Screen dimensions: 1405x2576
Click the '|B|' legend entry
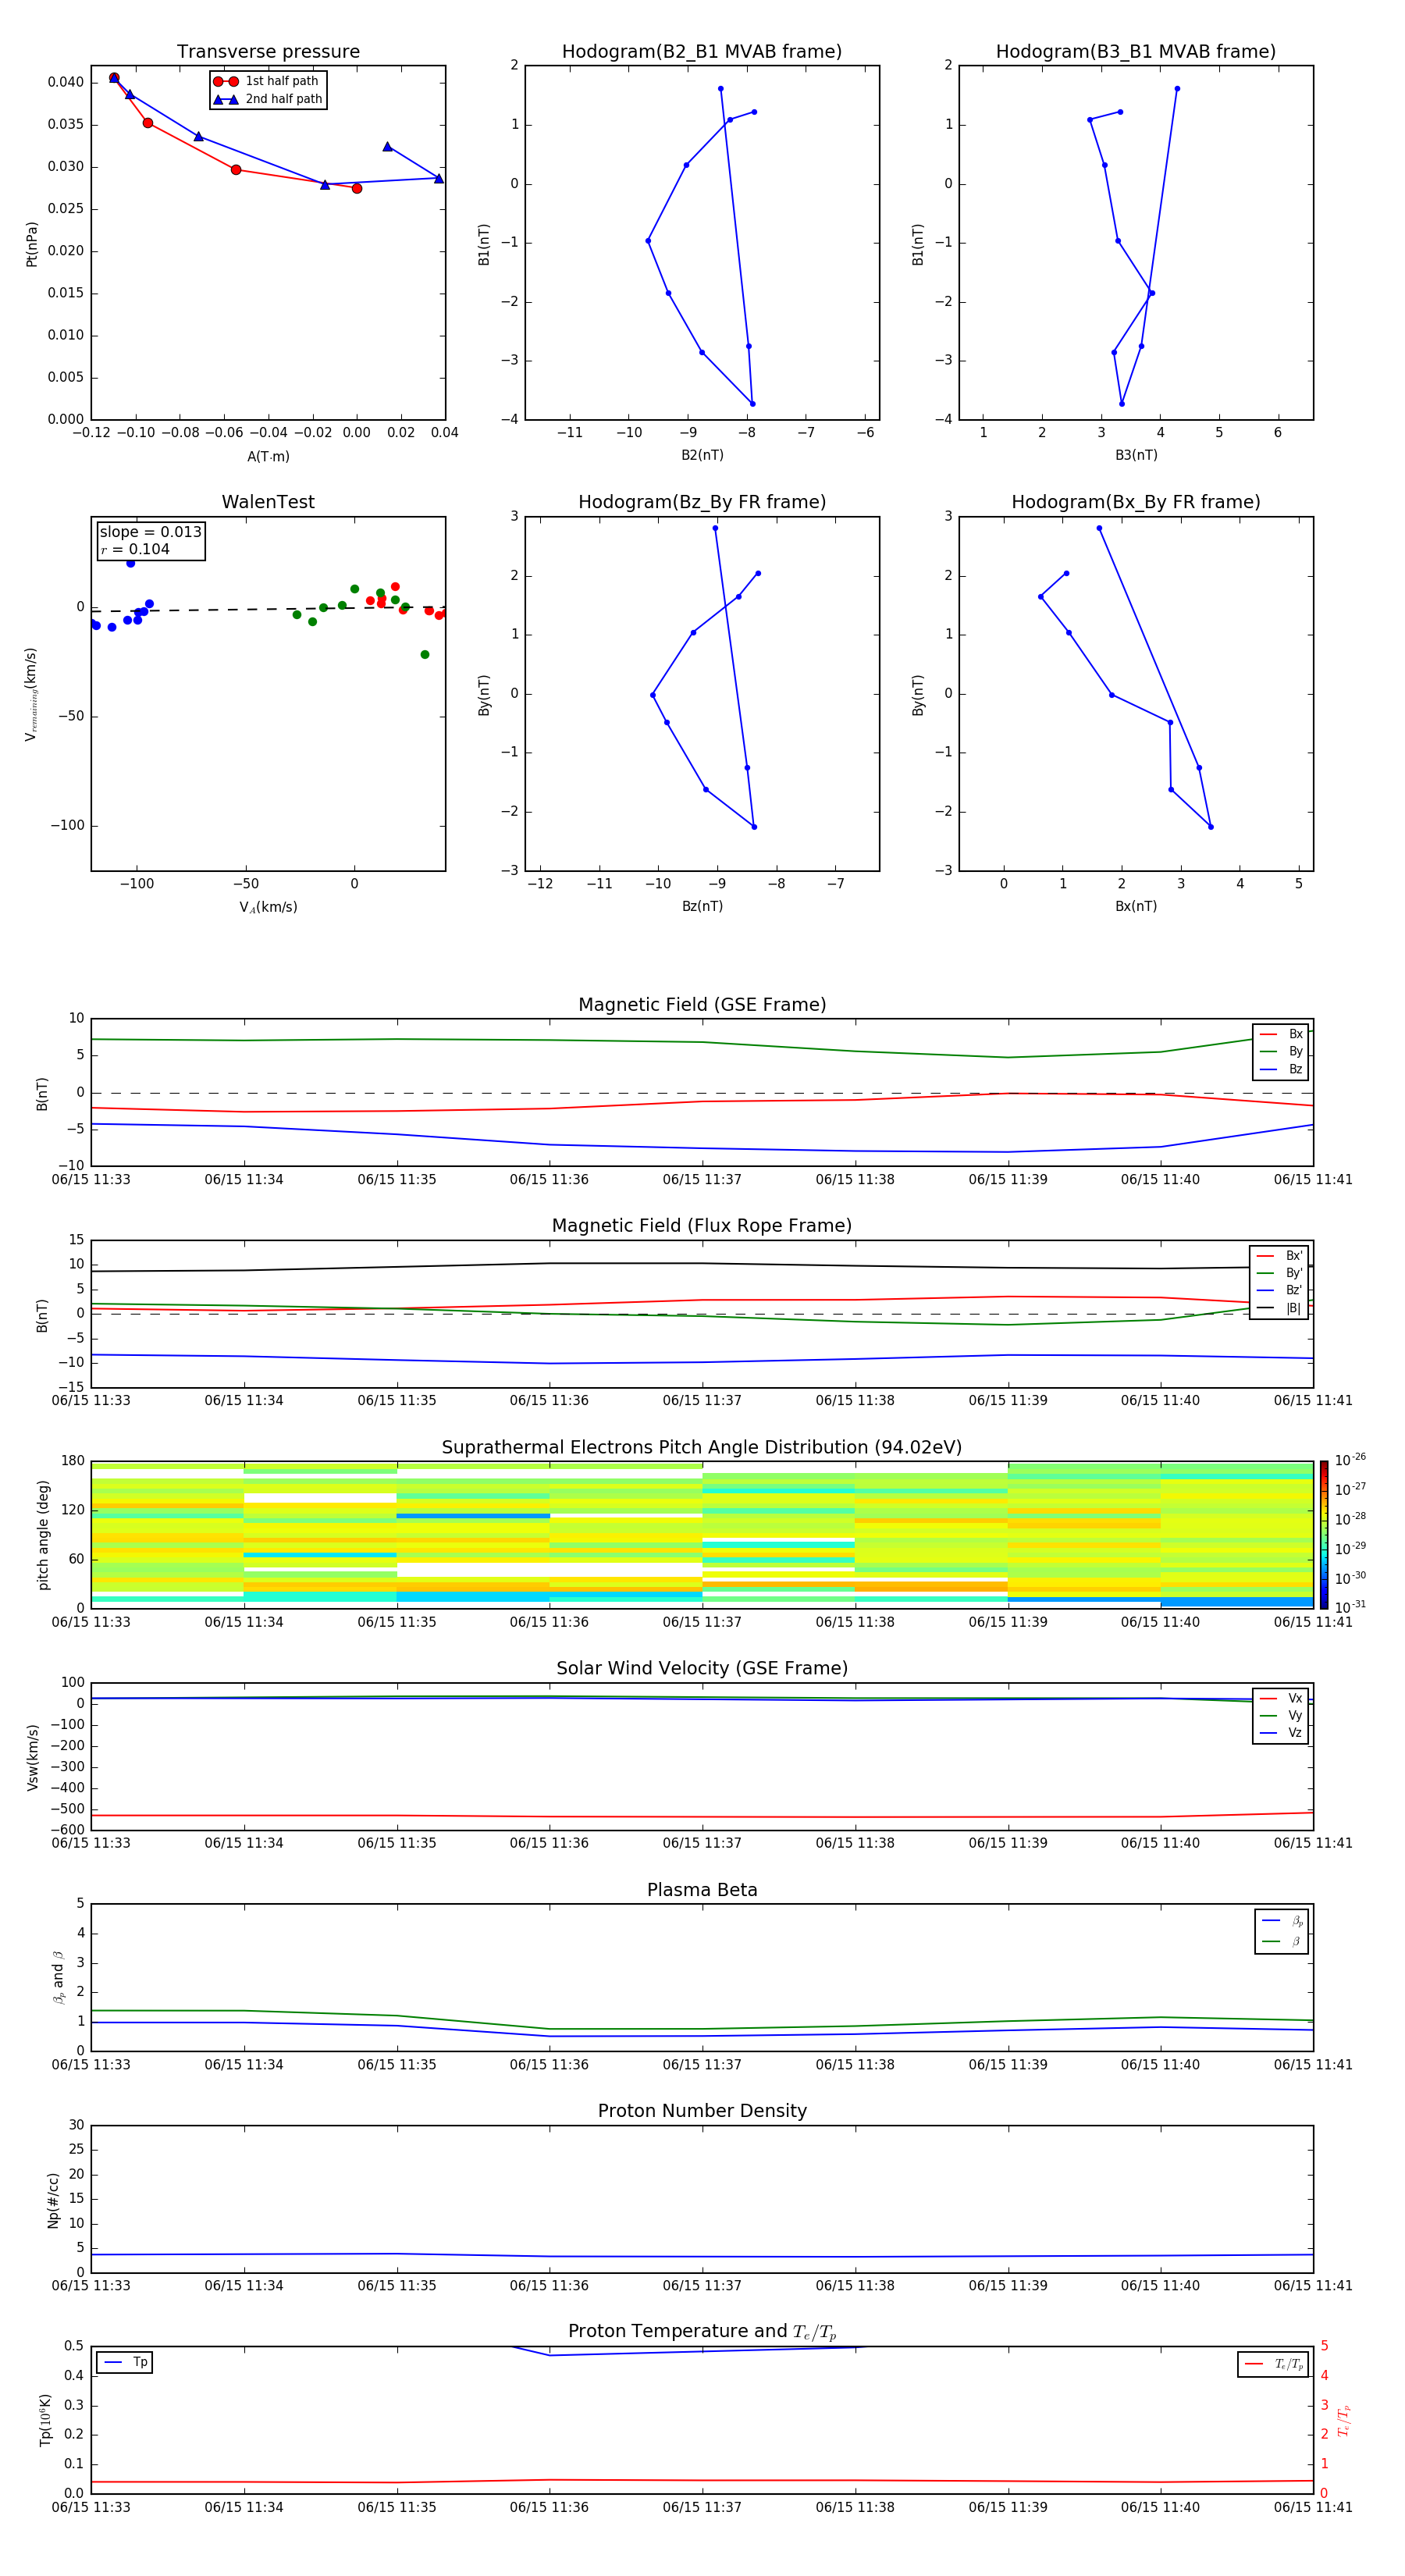click(x=1279, y=1307)
